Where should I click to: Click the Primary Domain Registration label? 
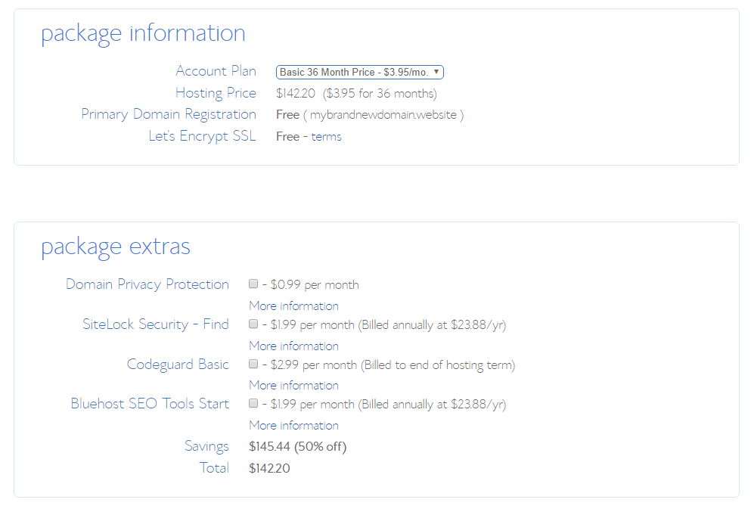(169, 114)
